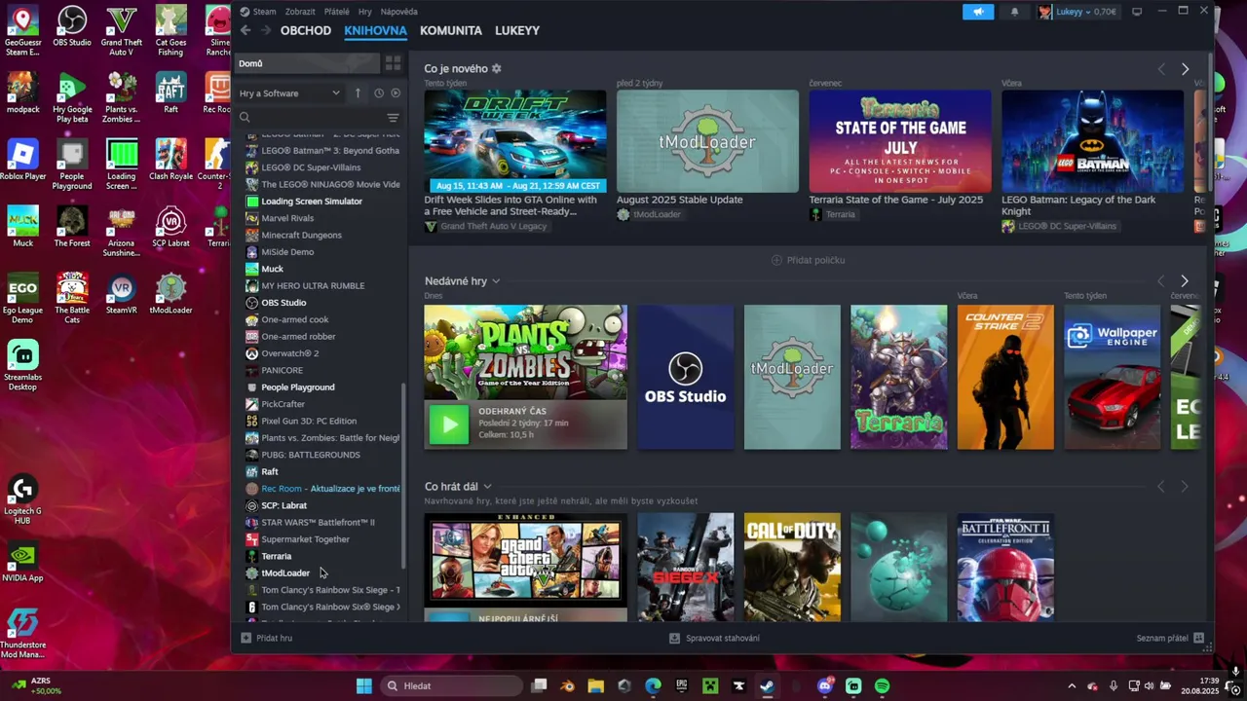
Task: Switch Steam to Big Picture mode icon
Action: [x=1137, y=12]
